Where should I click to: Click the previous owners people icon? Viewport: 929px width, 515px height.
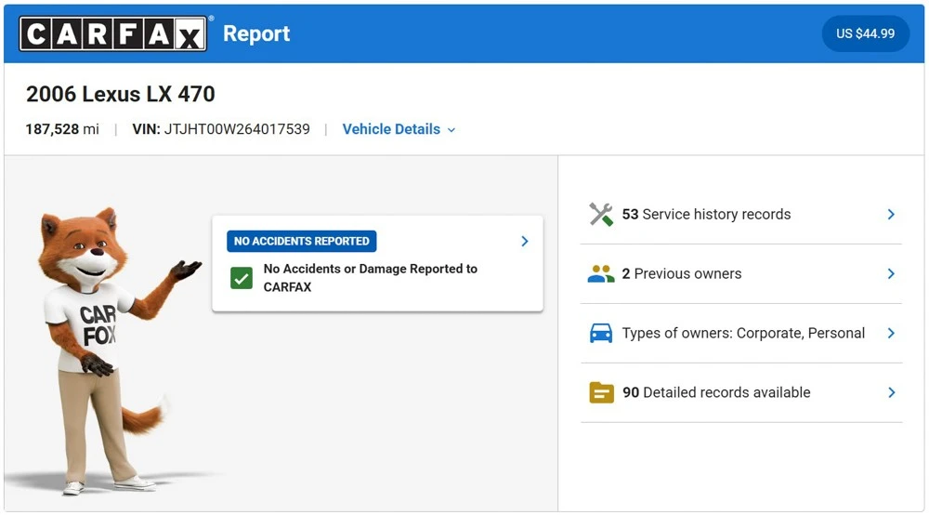(601, 274)
